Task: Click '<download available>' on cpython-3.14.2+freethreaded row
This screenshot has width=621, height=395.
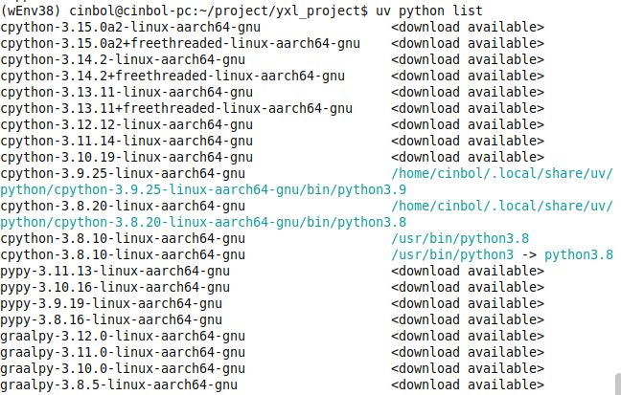Action: coord(468,76)
